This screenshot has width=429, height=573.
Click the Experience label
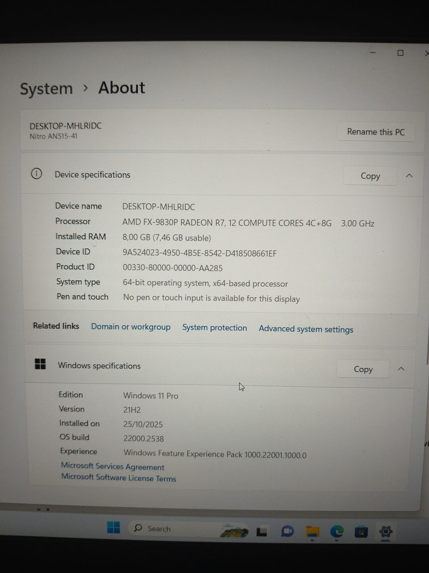pos(78,451)
